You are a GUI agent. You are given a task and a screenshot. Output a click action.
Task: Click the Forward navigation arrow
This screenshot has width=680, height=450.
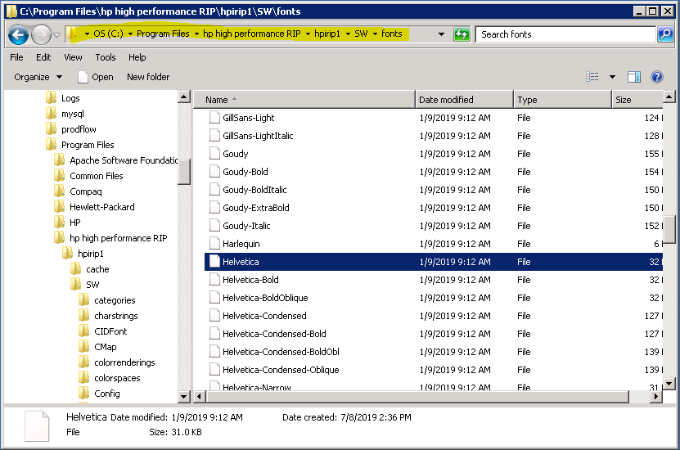click(41, 34)
